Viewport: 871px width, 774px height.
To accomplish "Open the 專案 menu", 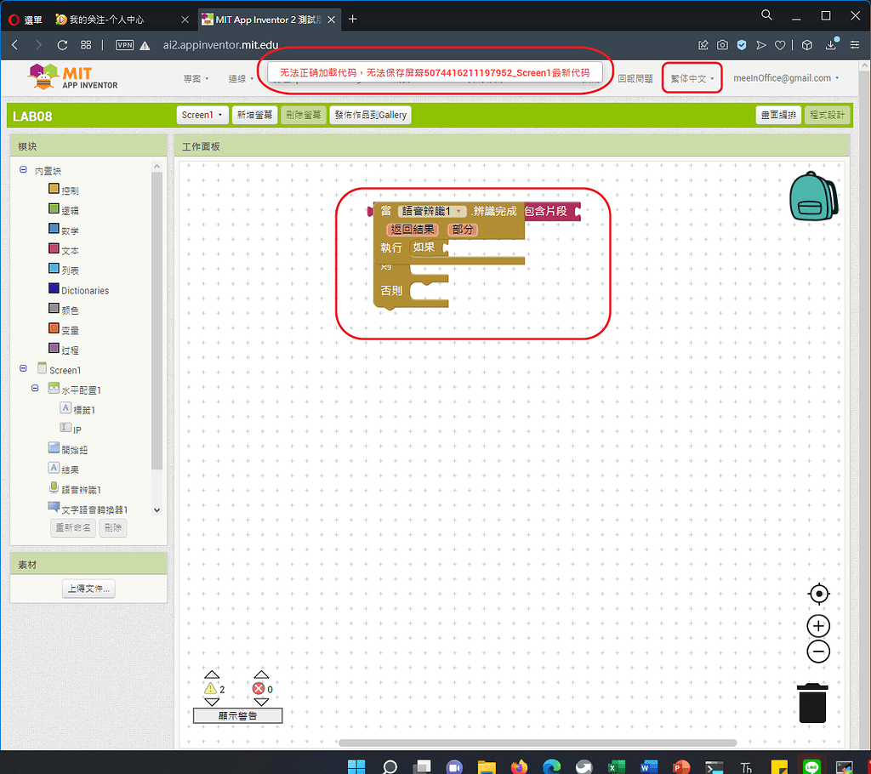I will click(x=194, y=77).
